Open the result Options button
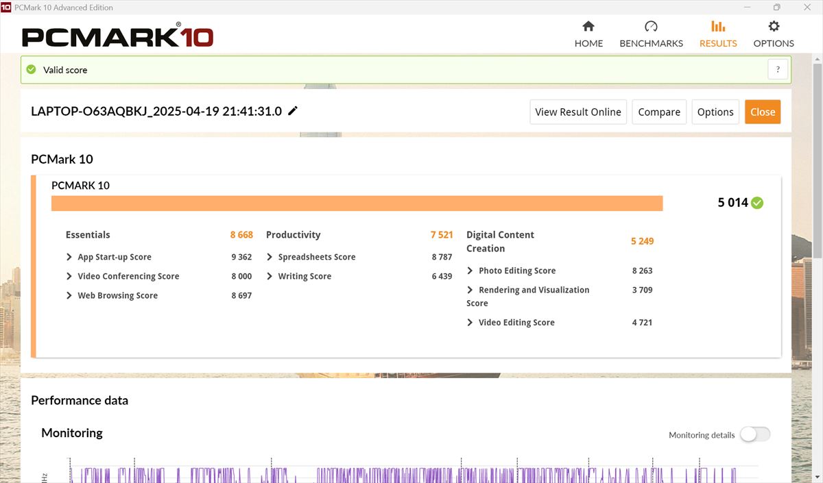This screenshot has height=483, width=823. (715, 112)
